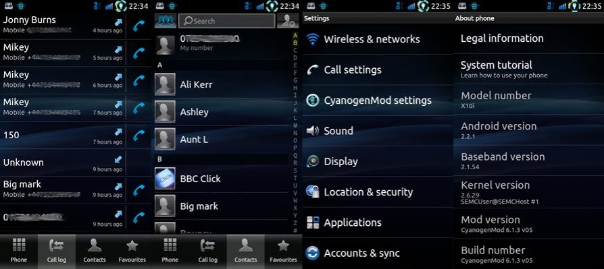Open Display settings
Viewport: 604px width, 269px height.
tap(378, 161)
